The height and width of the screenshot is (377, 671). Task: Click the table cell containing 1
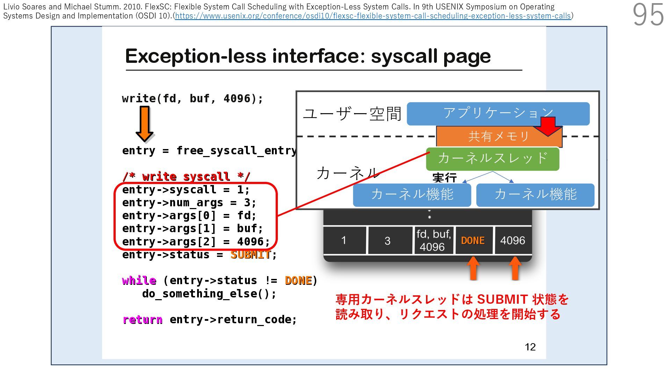click(344, 241)
